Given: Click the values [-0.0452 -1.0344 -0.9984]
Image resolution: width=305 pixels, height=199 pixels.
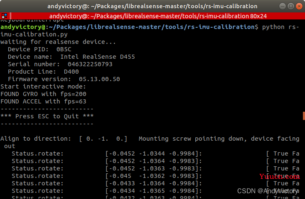Looking at the screenshot, I should tap(152, 153).
